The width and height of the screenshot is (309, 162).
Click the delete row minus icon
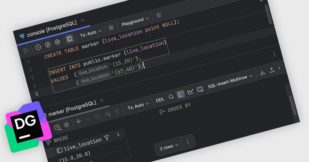(x=88, y=119)
